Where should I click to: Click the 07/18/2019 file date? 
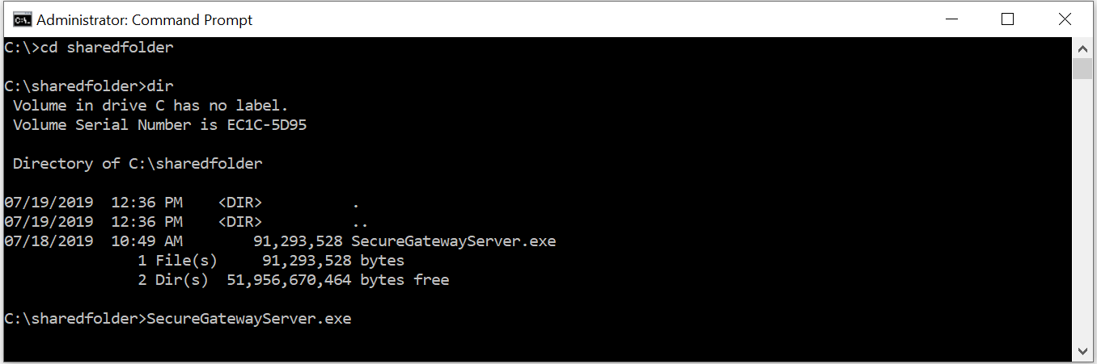[49, 241]
